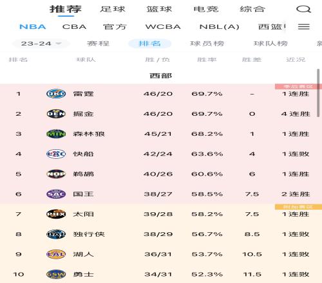
Task: Click the 球队 column header
Action: point(86,59)
